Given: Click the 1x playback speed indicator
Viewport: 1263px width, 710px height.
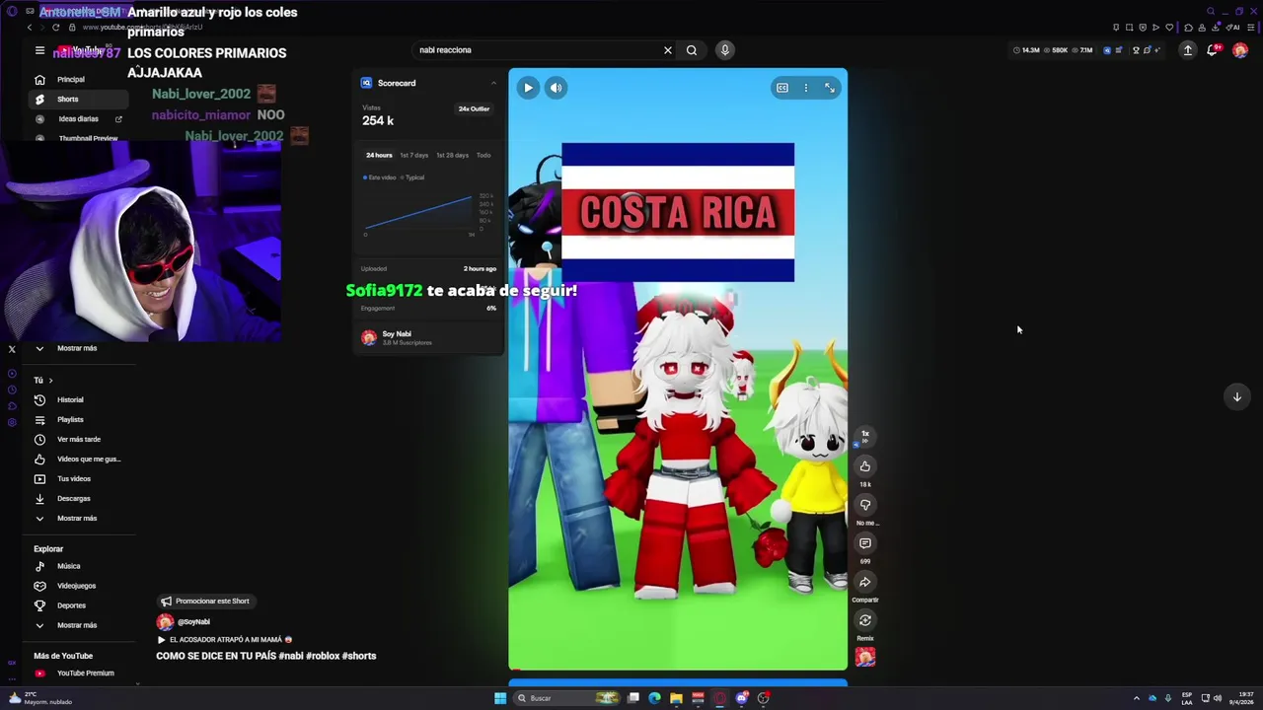Looking at the screenshot, I should pyautogui.click(x=865, y=435).
